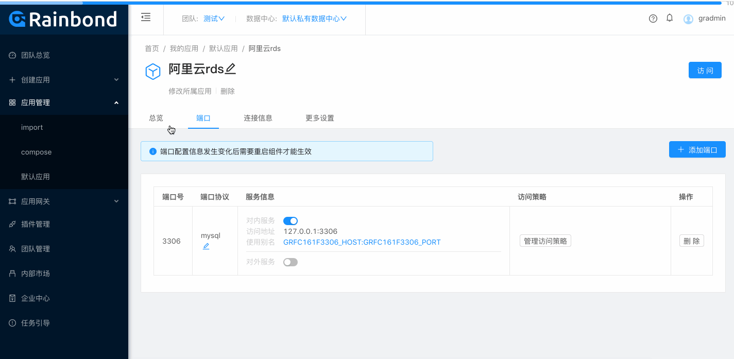Click the pencil icon next to 阿里云rds

231,69
